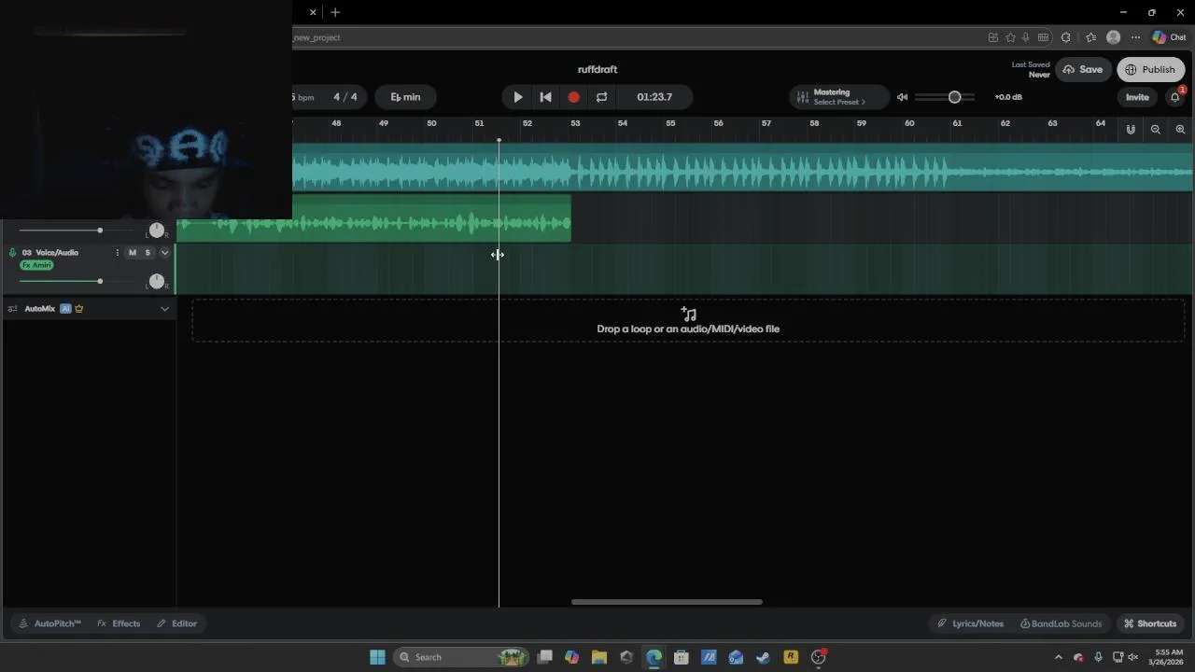
Task: Open Copilot Chat in browser
Action: [x=1169, y=37]
